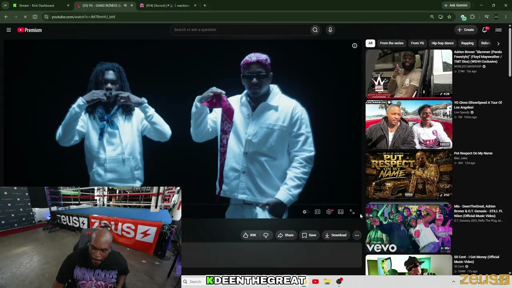
Task: Open a new browser tab
Action: [205, 6]
